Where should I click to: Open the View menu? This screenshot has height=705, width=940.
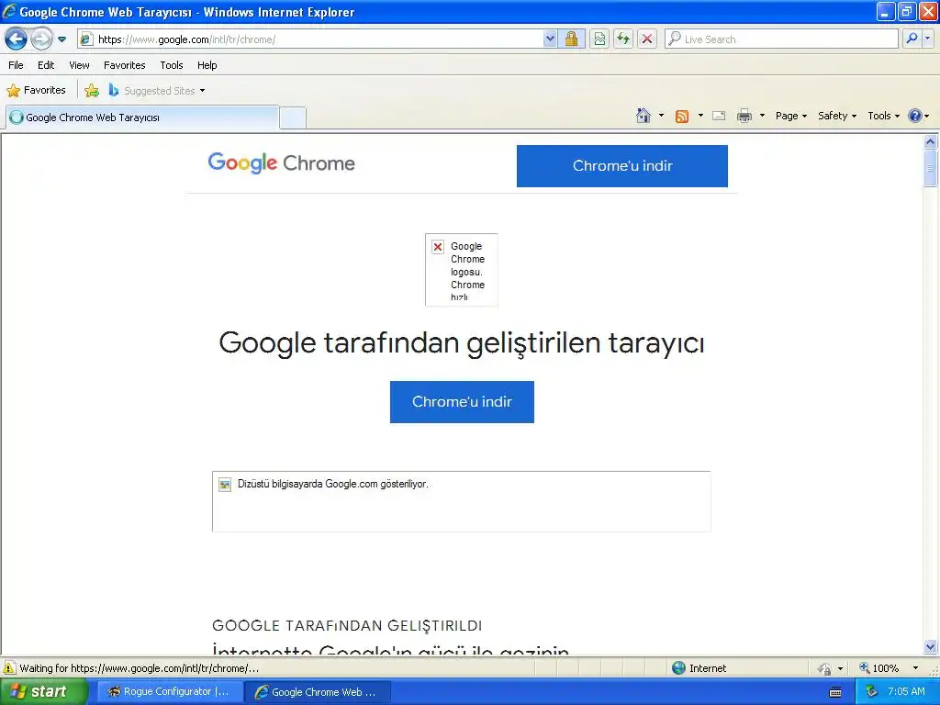point(79,65)
